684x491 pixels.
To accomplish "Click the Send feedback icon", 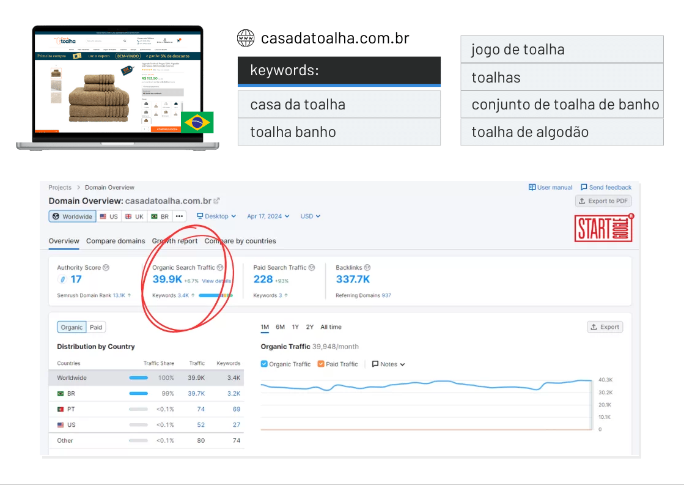I will point(584,187).
